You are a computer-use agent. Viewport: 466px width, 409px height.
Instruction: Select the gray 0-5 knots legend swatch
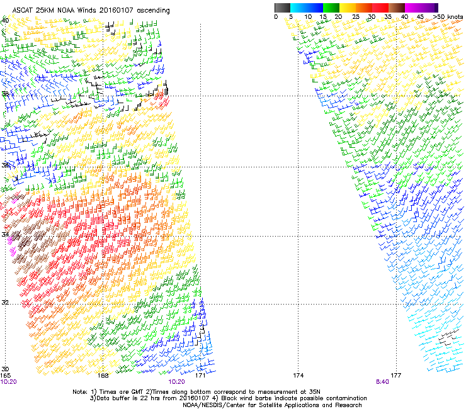[282, 8]
